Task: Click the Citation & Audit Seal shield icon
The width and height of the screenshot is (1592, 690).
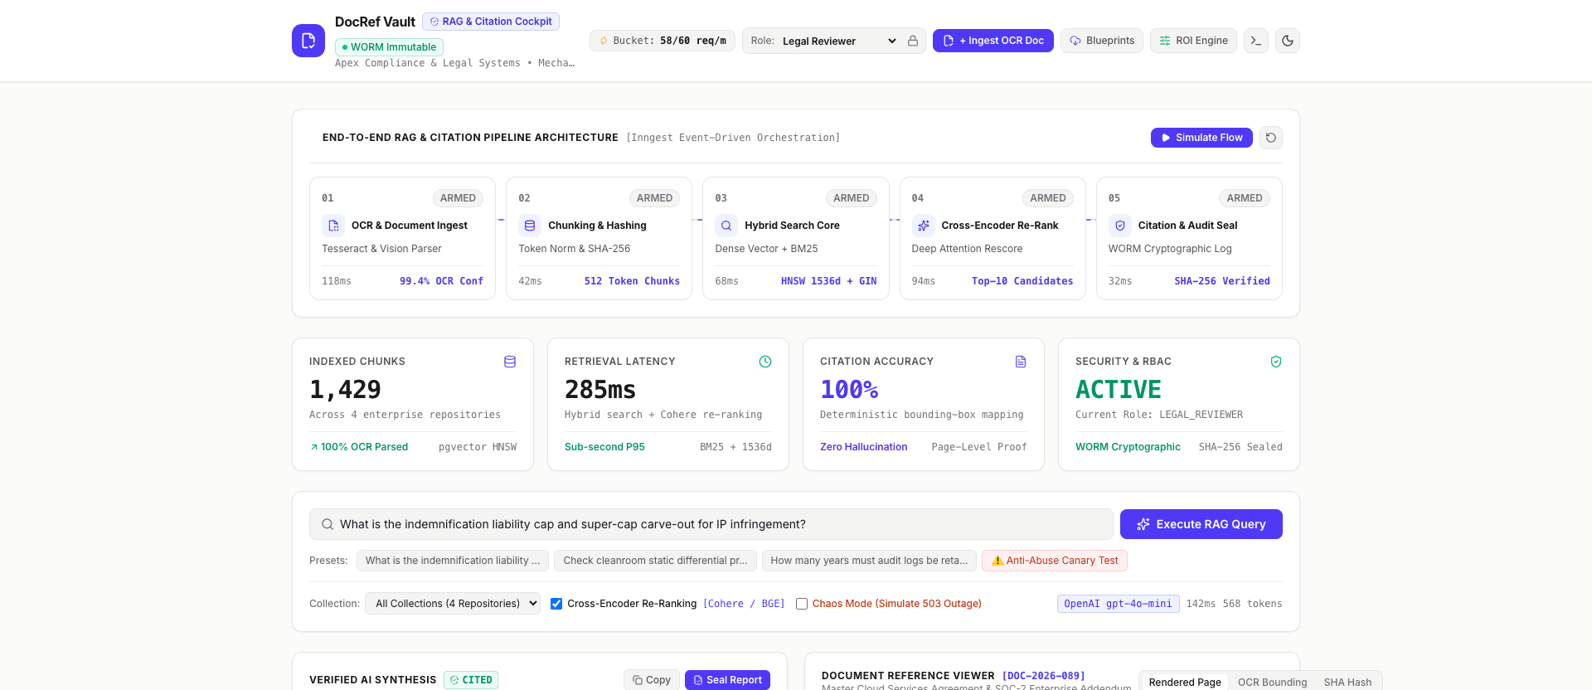Action: point(1120,226)
